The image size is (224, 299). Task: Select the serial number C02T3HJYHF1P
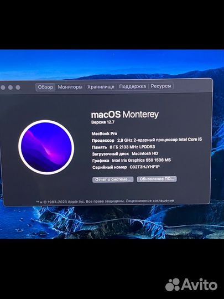(x=144, y=167)
